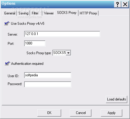
Task: Focus the Password field
Action: (x=48, y=84)
